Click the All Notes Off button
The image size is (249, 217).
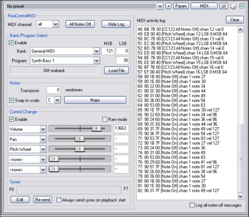click(x=80, y=24)
